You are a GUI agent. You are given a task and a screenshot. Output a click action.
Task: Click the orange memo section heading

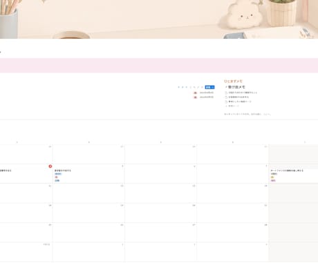[233, 81]
